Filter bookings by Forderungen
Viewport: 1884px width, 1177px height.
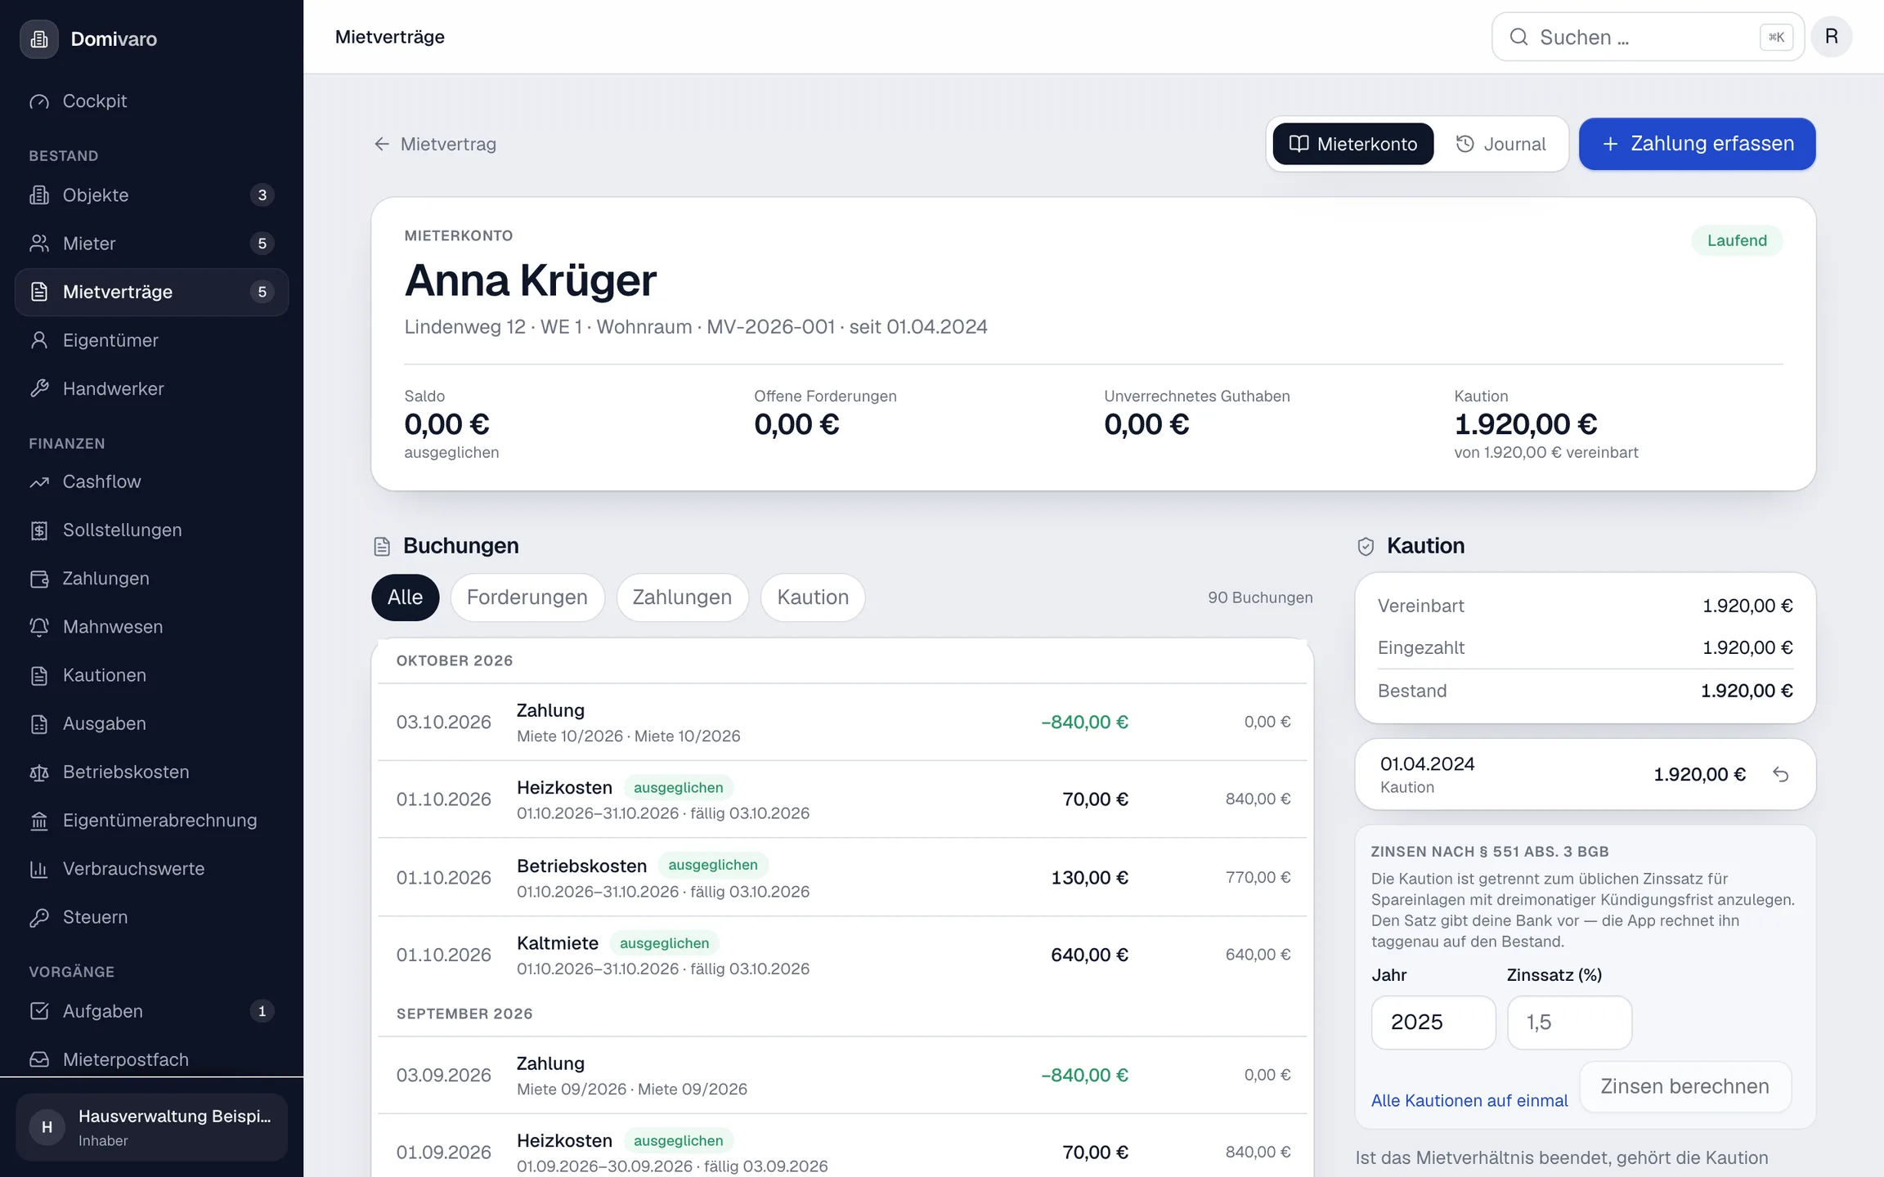[x=527, y=597]
